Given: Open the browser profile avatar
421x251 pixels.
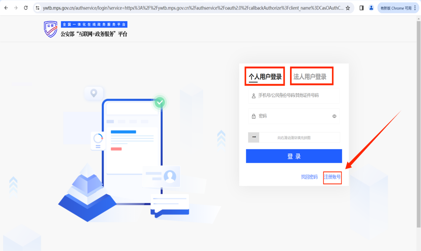Looking at the screenshot, I should [x=371, y=8].
